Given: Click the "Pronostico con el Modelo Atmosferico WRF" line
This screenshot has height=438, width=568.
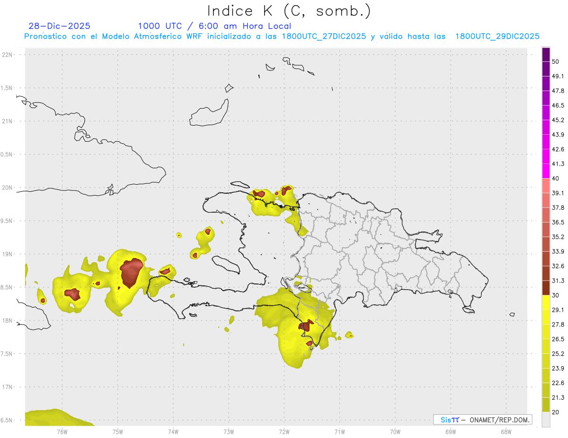Looking at the screenshot, I should click(283, 36).
